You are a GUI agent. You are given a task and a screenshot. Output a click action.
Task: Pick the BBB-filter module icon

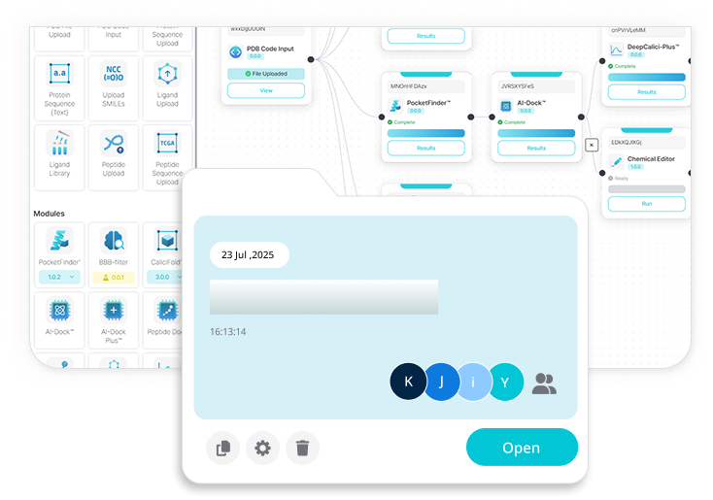tap(114, 242)
